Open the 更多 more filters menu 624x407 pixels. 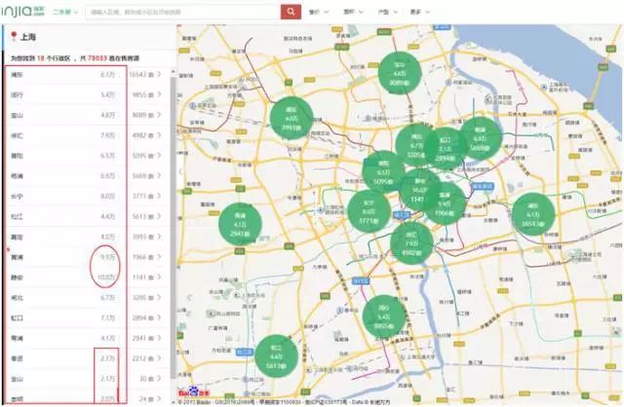click(x=419, y=13)
